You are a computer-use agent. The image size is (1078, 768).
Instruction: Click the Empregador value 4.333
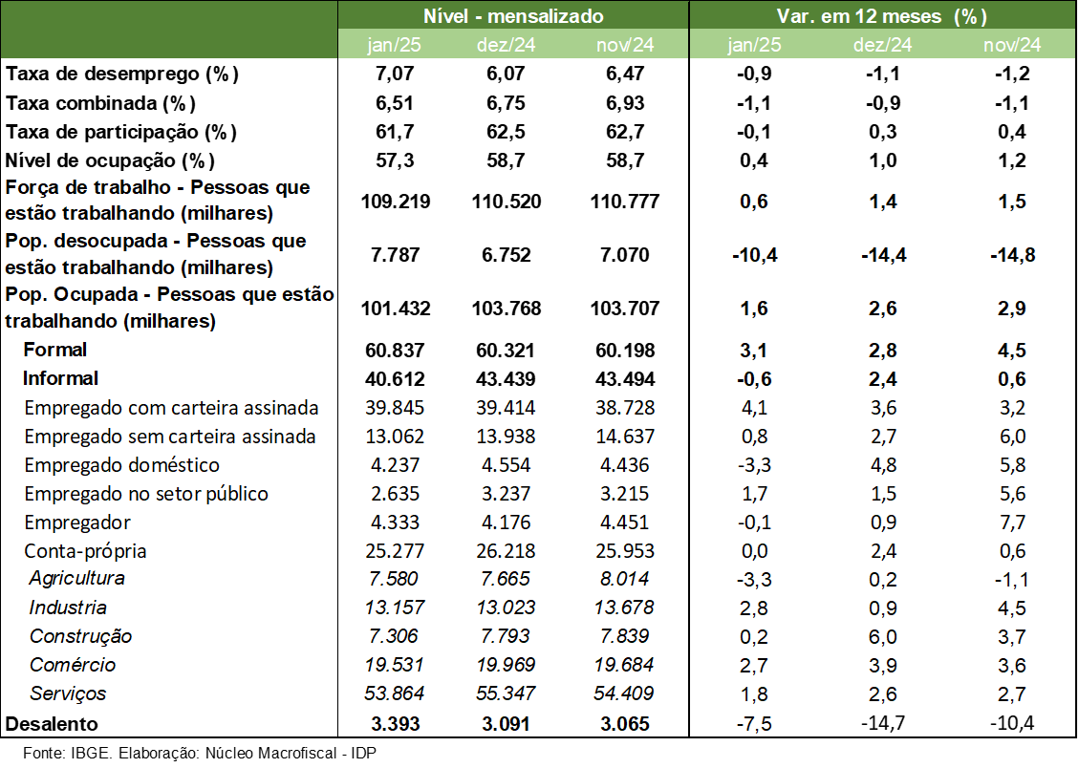(395, 523)
